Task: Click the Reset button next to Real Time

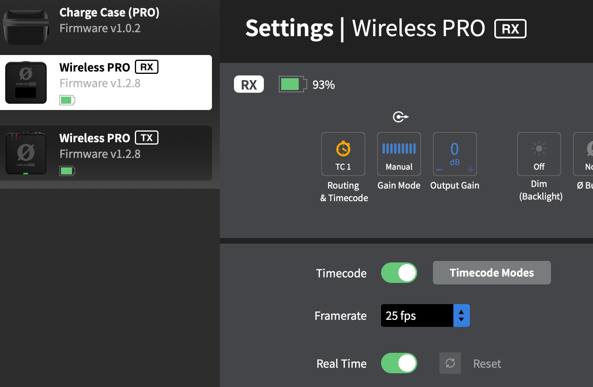Action: pyautogui.click(x=487, y=363)
